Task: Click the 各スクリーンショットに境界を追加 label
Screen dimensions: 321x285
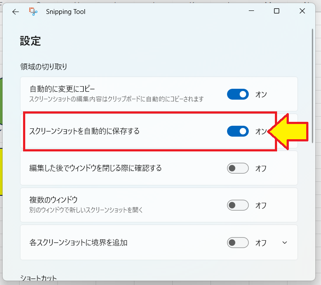Action: (x=78, y=242)
